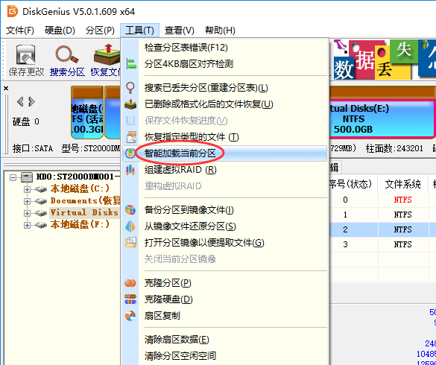Choose 已删除或格式化后的文件恢复 menu entry
Screen dimensions: 436x365
pyautogui.click(x=224, y=104)
